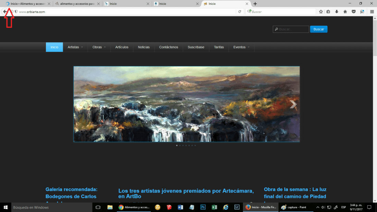Screen dimensions: 377x212
Task: Open the downloads arrow icon
Action: (x=337, y=12)
